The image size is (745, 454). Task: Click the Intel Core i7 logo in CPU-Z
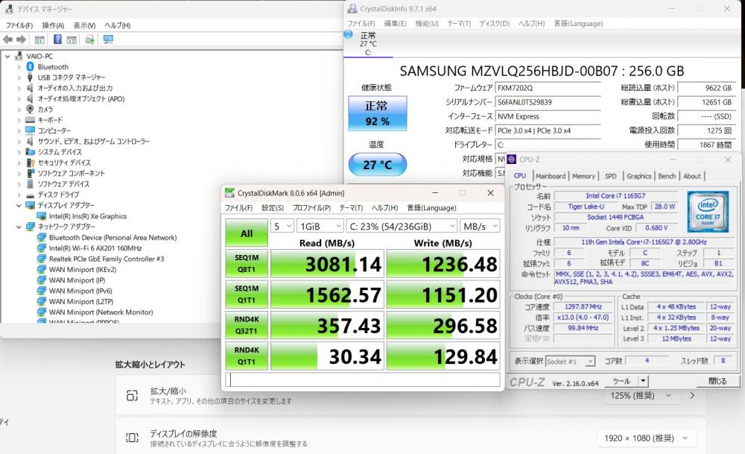708,209
